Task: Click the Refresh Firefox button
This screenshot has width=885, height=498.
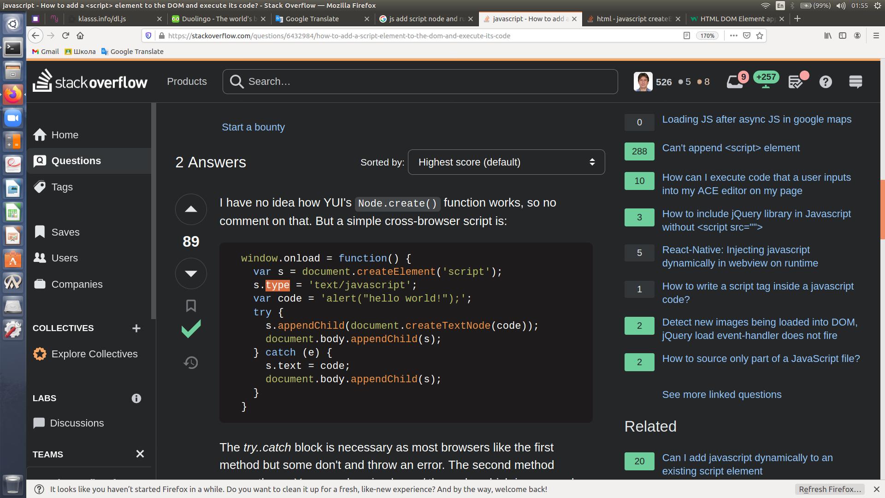Action: coord(830,489)
